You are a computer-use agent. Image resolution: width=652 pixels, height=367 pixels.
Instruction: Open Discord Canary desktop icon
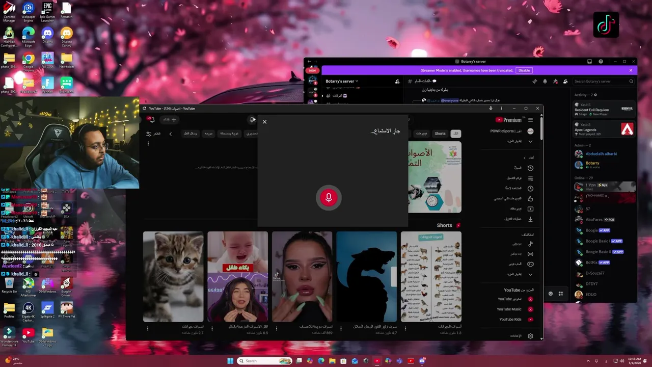tap(67, 37)
